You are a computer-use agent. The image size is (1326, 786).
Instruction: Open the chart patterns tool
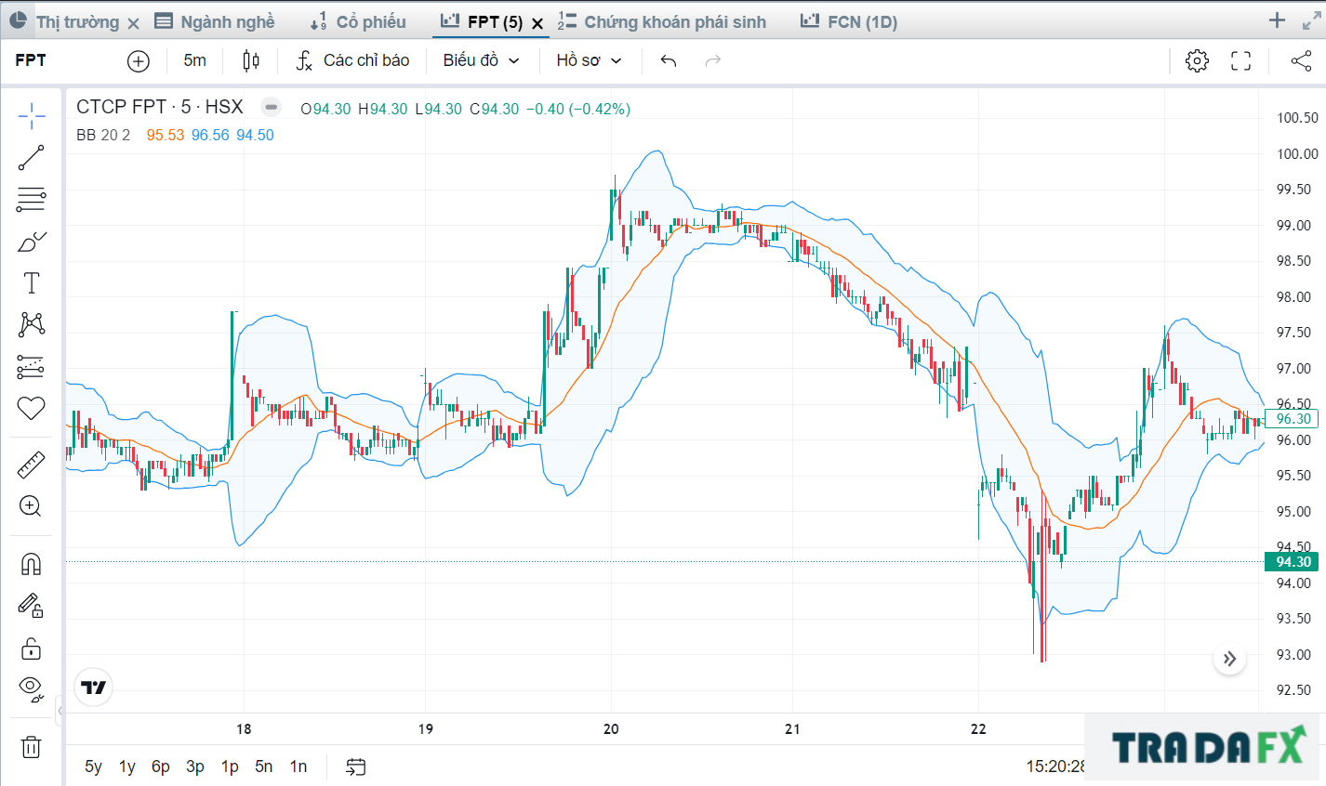(x=31, y=324)
